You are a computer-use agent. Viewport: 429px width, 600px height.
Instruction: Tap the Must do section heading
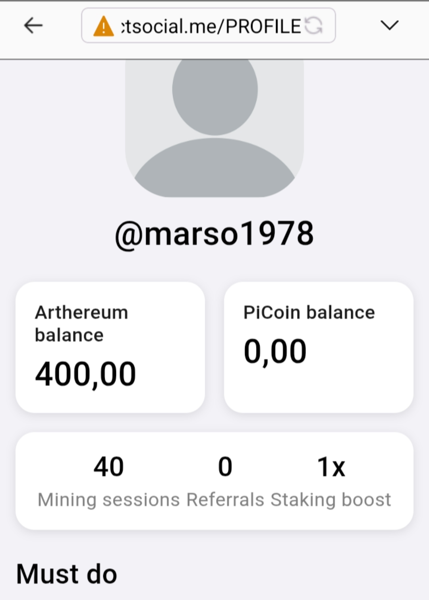pos(67,574)
